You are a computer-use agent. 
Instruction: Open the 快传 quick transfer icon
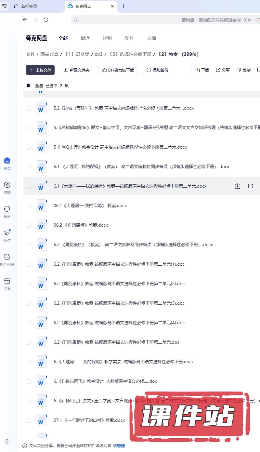click(x=7, y=236)
